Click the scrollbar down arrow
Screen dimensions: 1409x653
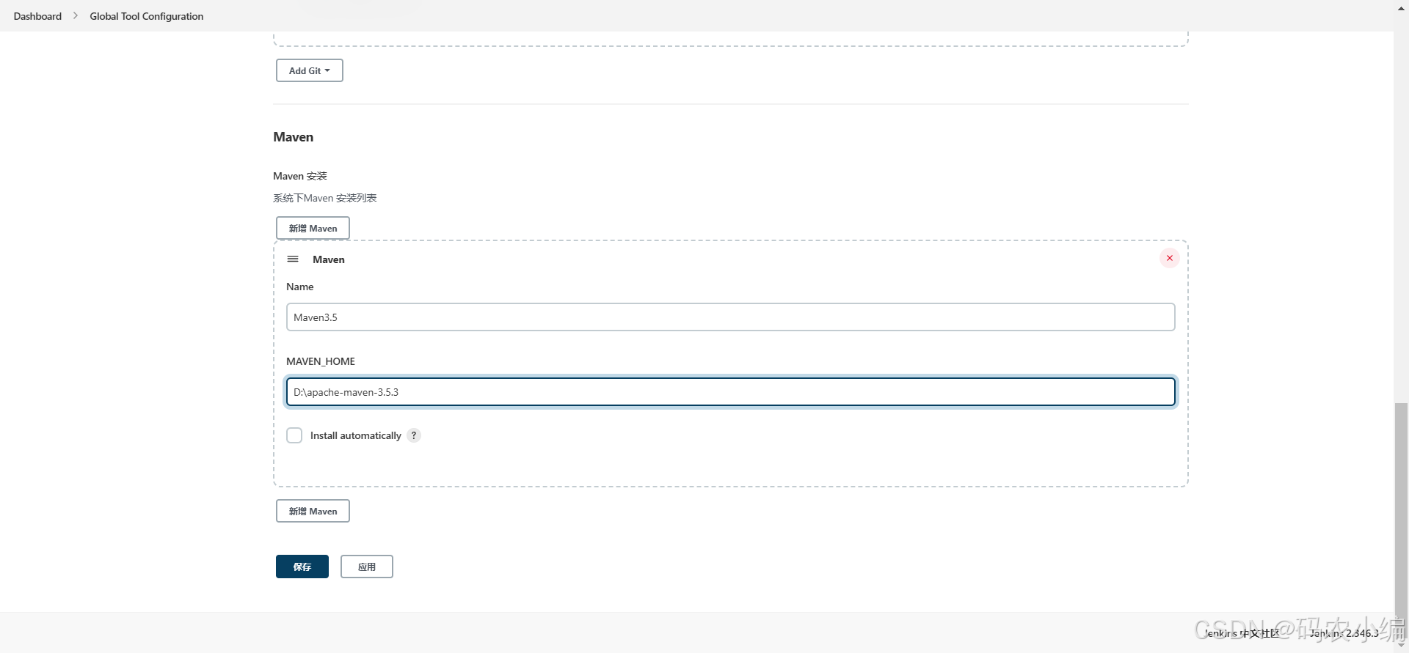click(x=1402, y=646)
